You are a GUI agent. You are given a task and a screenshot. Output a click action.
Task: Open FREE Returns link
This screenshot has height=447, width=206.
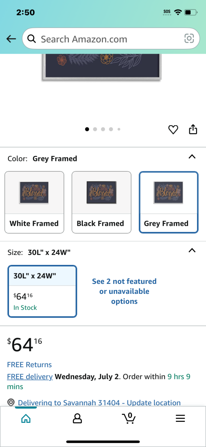[x=30, y=365]
